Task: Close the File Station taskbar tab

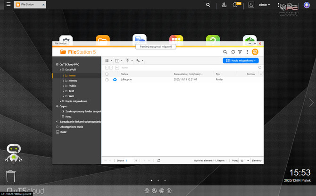Action: (43, 5)
